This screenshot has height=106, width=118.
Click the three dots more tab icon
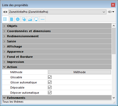pyautogui.click(x=42, y=19)
